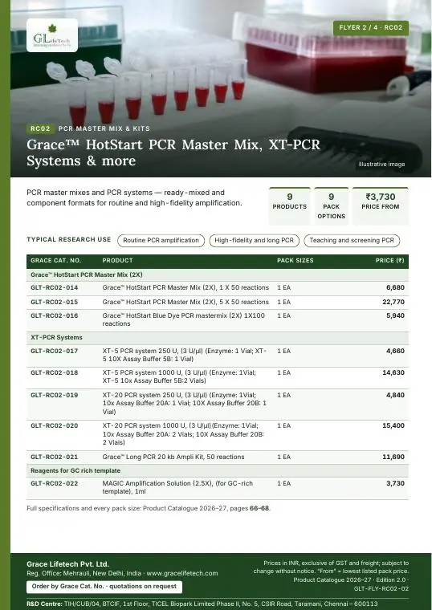Click the price 5,940
432x610 pixels.
pos(395,316)
